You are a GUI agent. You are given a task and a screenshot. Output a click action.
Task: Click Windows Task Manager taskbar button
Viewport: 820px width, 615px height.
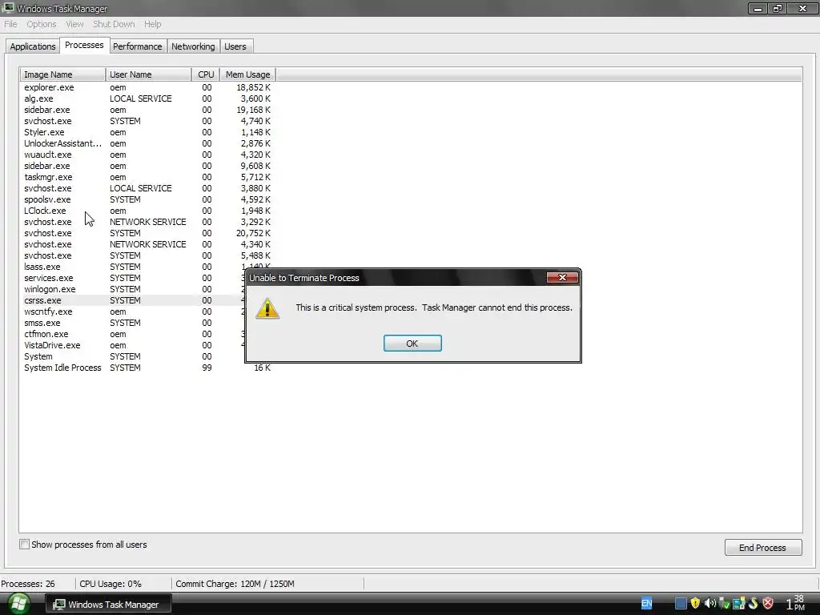click(108, 604)
